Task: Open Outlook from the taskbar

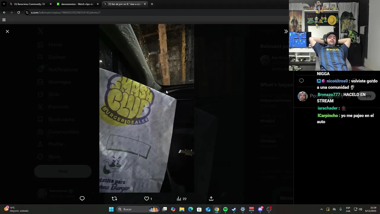Action: tap(208, 209)
